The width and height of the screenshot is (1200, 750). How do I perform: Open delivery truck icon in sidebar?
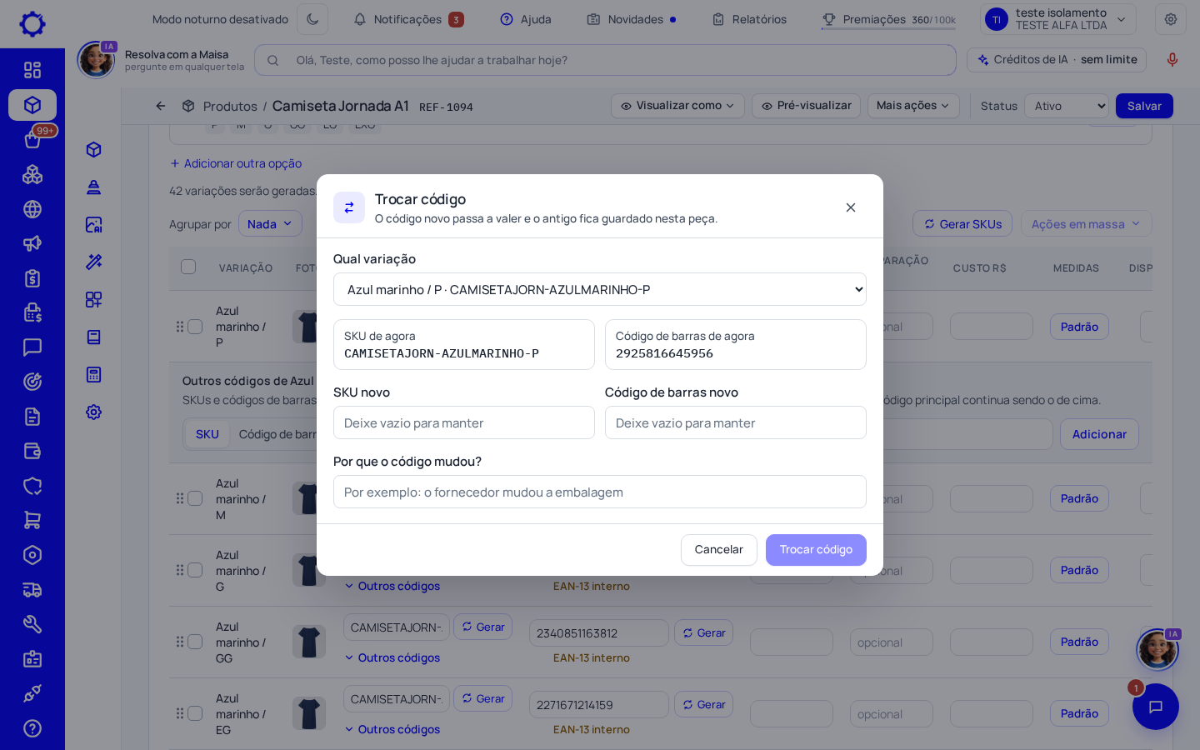pos(32,590)
